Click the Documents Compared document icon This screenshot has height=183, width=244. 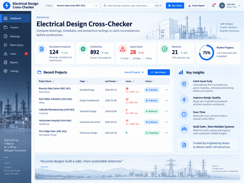(x=41, y=49)
